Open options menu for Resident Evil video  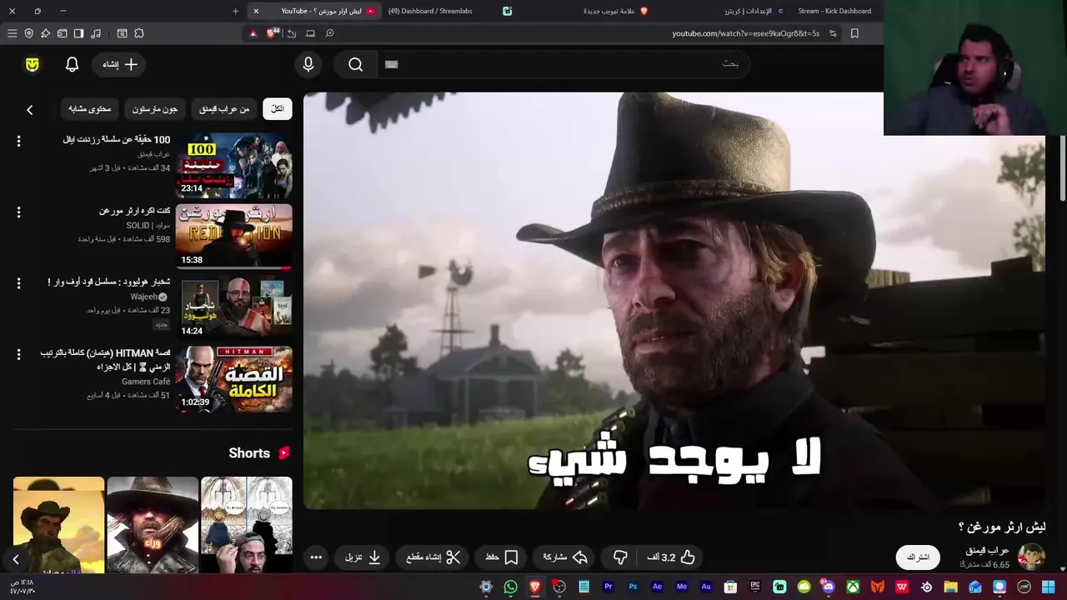18,142
